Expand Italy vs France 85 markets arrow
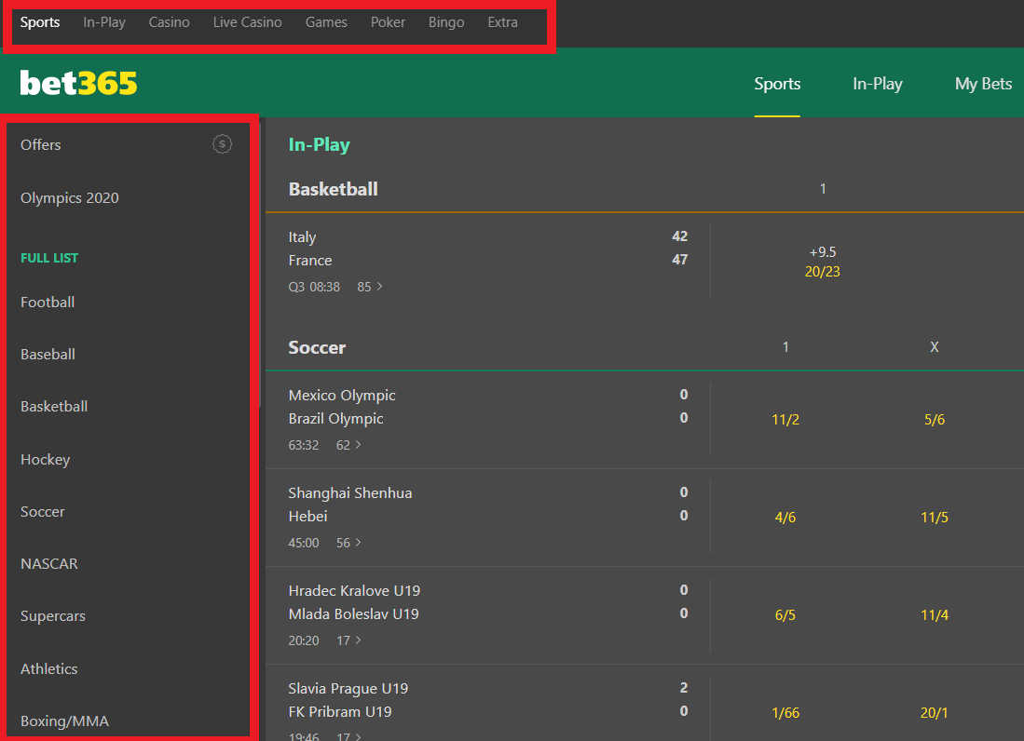The width and height of the screenshot is (1024, 741). [x=379, y=287]
